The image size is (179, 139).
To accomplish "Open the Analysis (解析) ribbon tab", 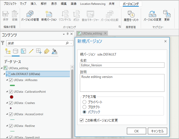I will pyautogui.click(x=44, y=4).
